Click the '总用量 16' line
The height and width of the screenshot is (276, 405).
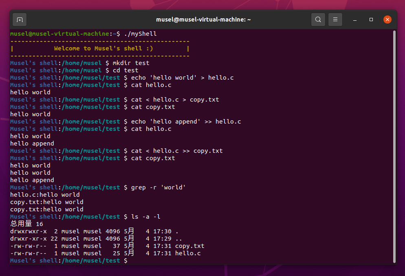tap(26, 224)
